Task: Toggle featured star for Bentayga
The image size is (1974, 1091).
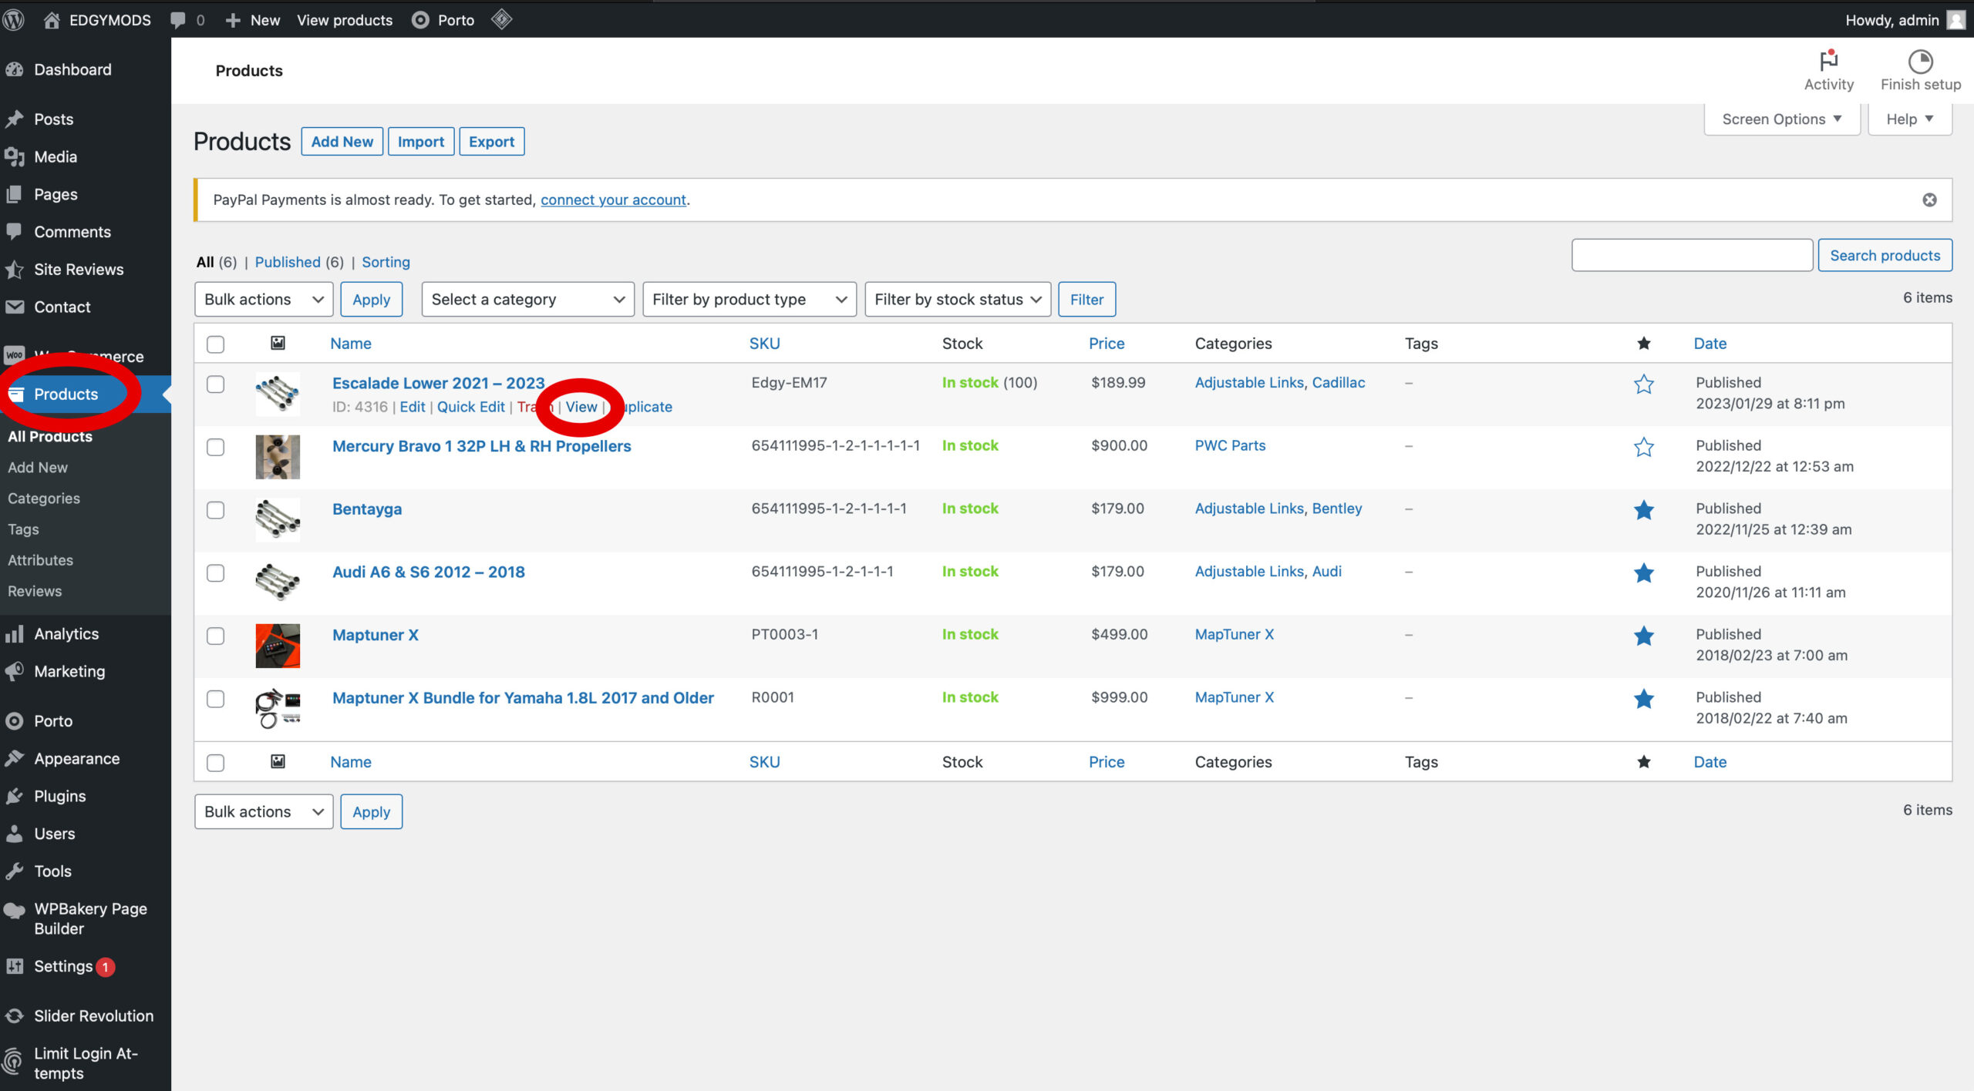Action: tap(1643, 510)
